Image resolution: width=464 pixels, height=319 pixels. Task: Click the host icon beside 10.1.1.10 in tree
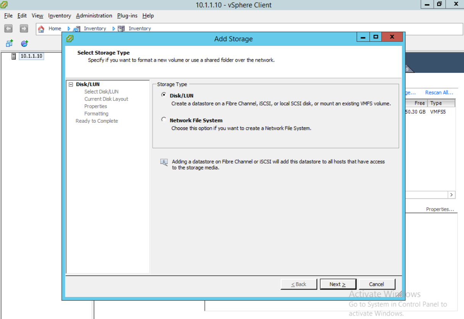[14, 56]
